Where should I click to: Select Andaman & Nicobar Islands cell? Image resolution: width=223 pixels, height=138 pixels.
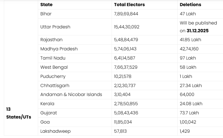click(71, 95)
